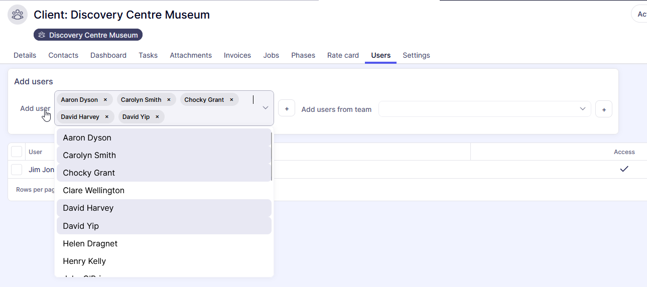647x287 pixels.
Task: Click the plus button beside team dropdown
Action: 604,109
